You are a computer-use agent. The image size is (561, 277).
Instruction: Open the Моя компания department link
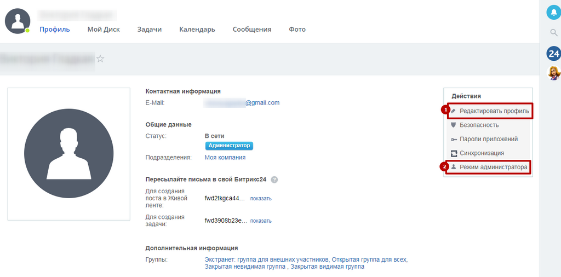pos(225,157)
